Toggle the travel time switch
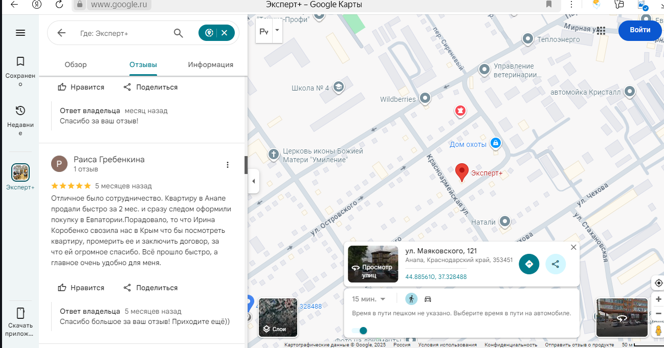664x348 pixels. pyautogui.click(x=360, y=331)
